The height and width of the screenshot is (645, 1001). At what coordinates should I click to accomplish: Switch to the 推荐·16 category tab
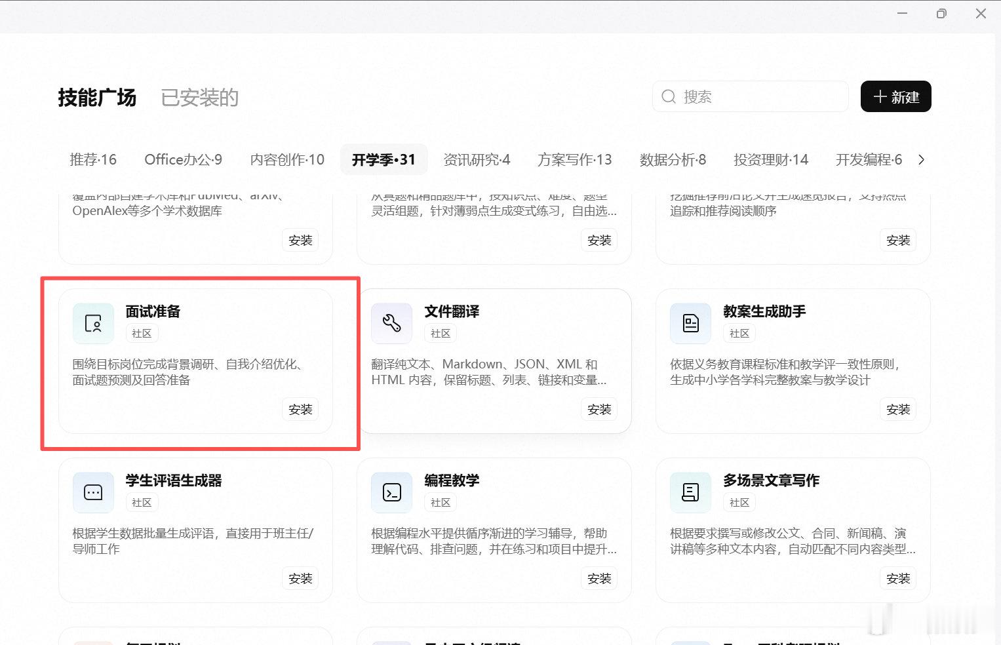point(93,160)
